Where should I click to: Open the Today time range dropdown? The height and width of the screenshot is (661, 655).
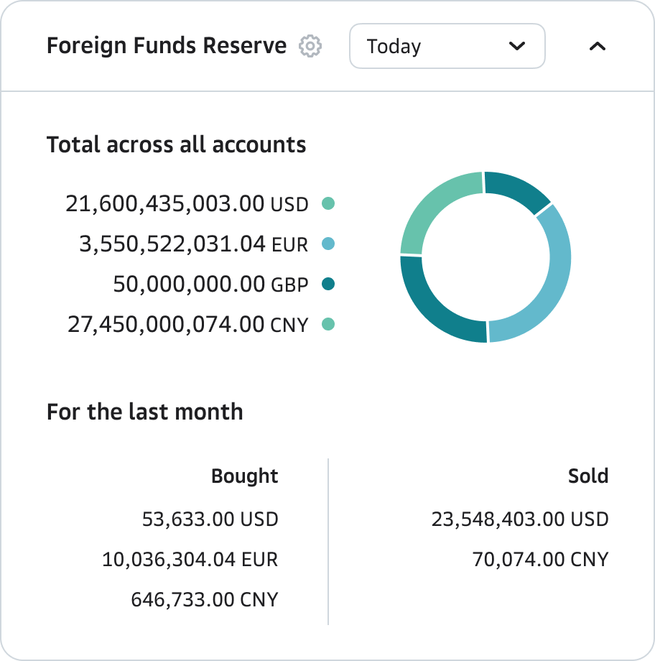tap(447, 47)
